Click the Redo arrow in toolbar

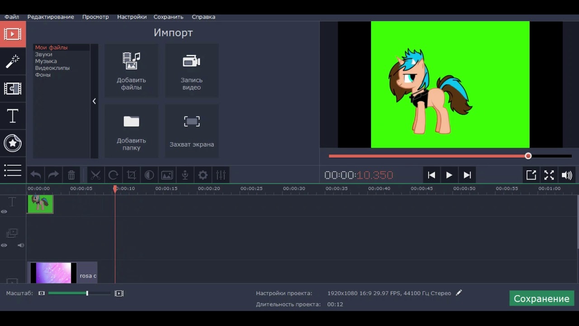click(x=53, y=175)
